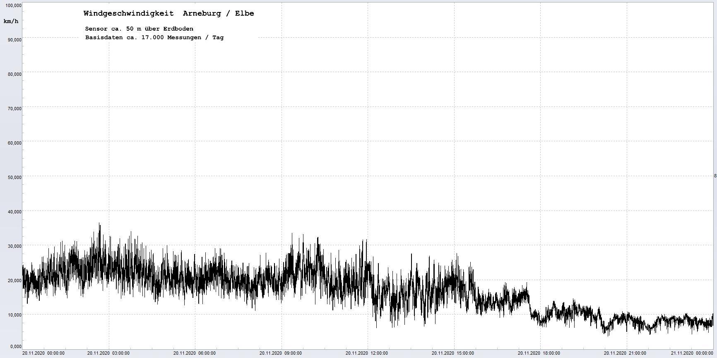Select the 0,000 y-axis label

pos(15,346)
